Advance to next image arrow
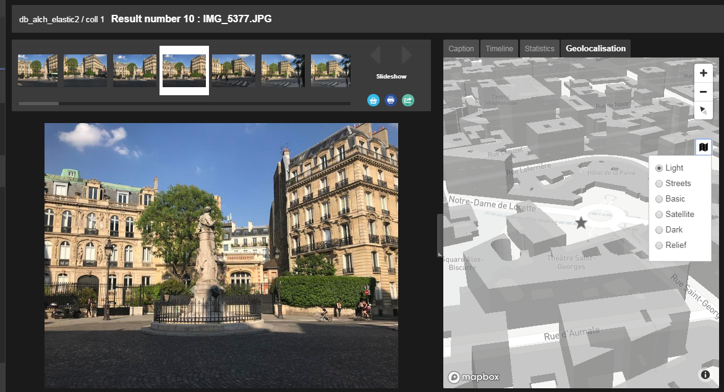 point(406,56)
